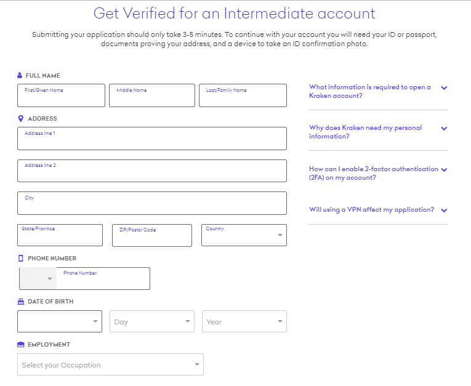Open the Select your Occupation dropdown
Image resolution: width=471 pixels, height=386 pixels.
(x=111, y=364)
